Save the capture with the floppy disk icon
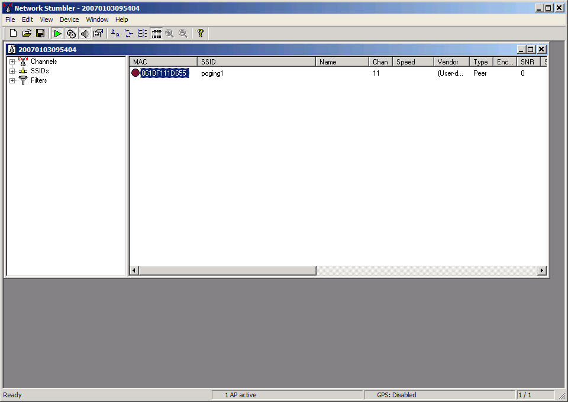This screenshot has height=402, width=568. click(40, 33)
